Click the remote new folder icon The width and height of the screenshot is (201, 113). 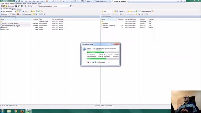[x=136, y=14]
